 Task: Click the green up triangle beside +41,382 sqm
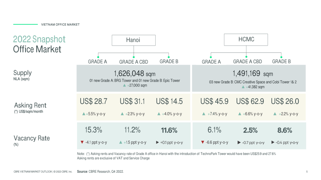click(x=243, y=87)
